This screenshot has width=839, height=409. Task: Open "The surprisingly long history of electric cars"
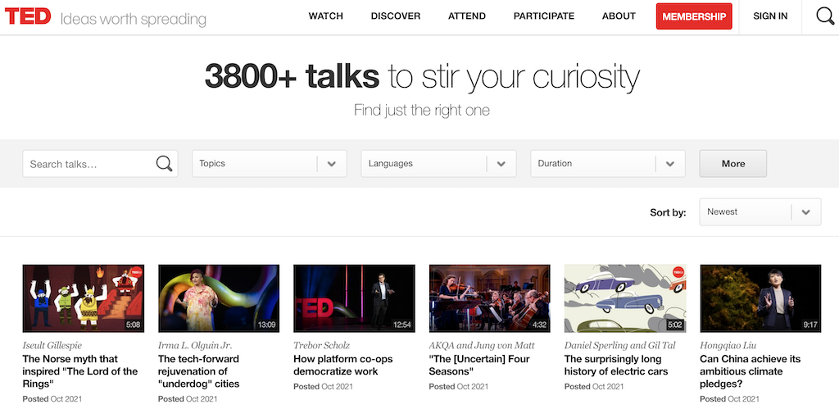(x=616, y=365)
